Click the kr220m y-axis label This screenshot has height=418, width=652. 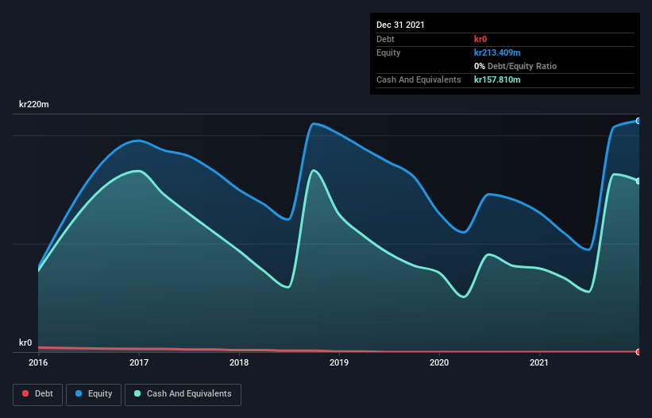(x=33, y=104)
